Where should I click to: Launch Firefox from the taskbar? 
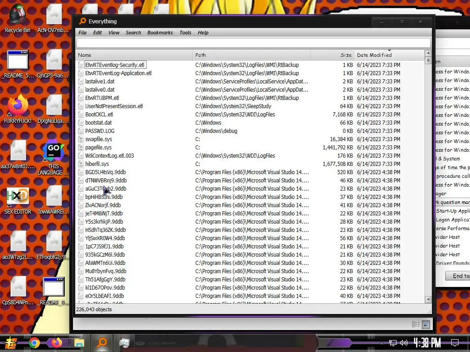tap(56, 343)
